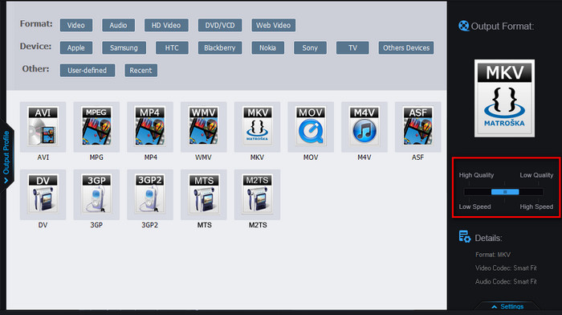The image size is (562, 315).
Task: Click the ASF format icon
Action: tap(418, 126)
